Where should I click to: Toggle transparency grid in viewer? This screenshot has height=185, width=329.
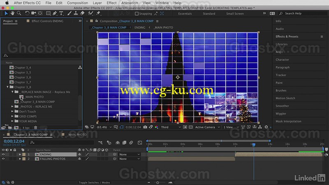click(190, 127)
